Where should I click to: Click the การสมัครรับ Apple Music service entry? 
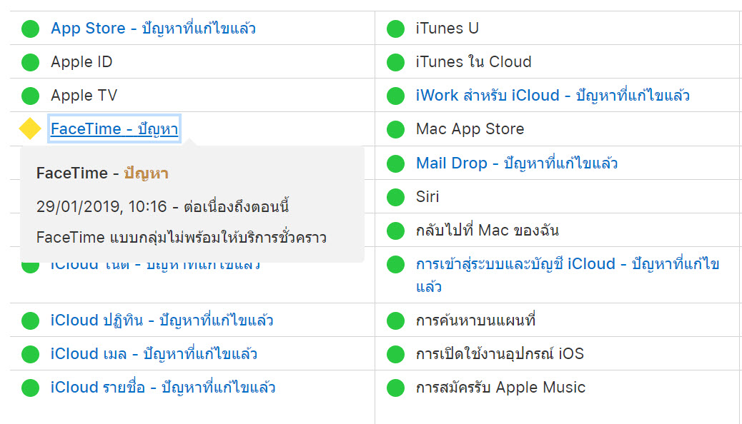point(500,388)
